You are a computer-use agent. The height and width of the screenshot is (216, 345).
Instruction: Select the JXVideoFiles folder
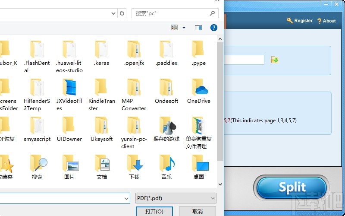click(69, 95)
